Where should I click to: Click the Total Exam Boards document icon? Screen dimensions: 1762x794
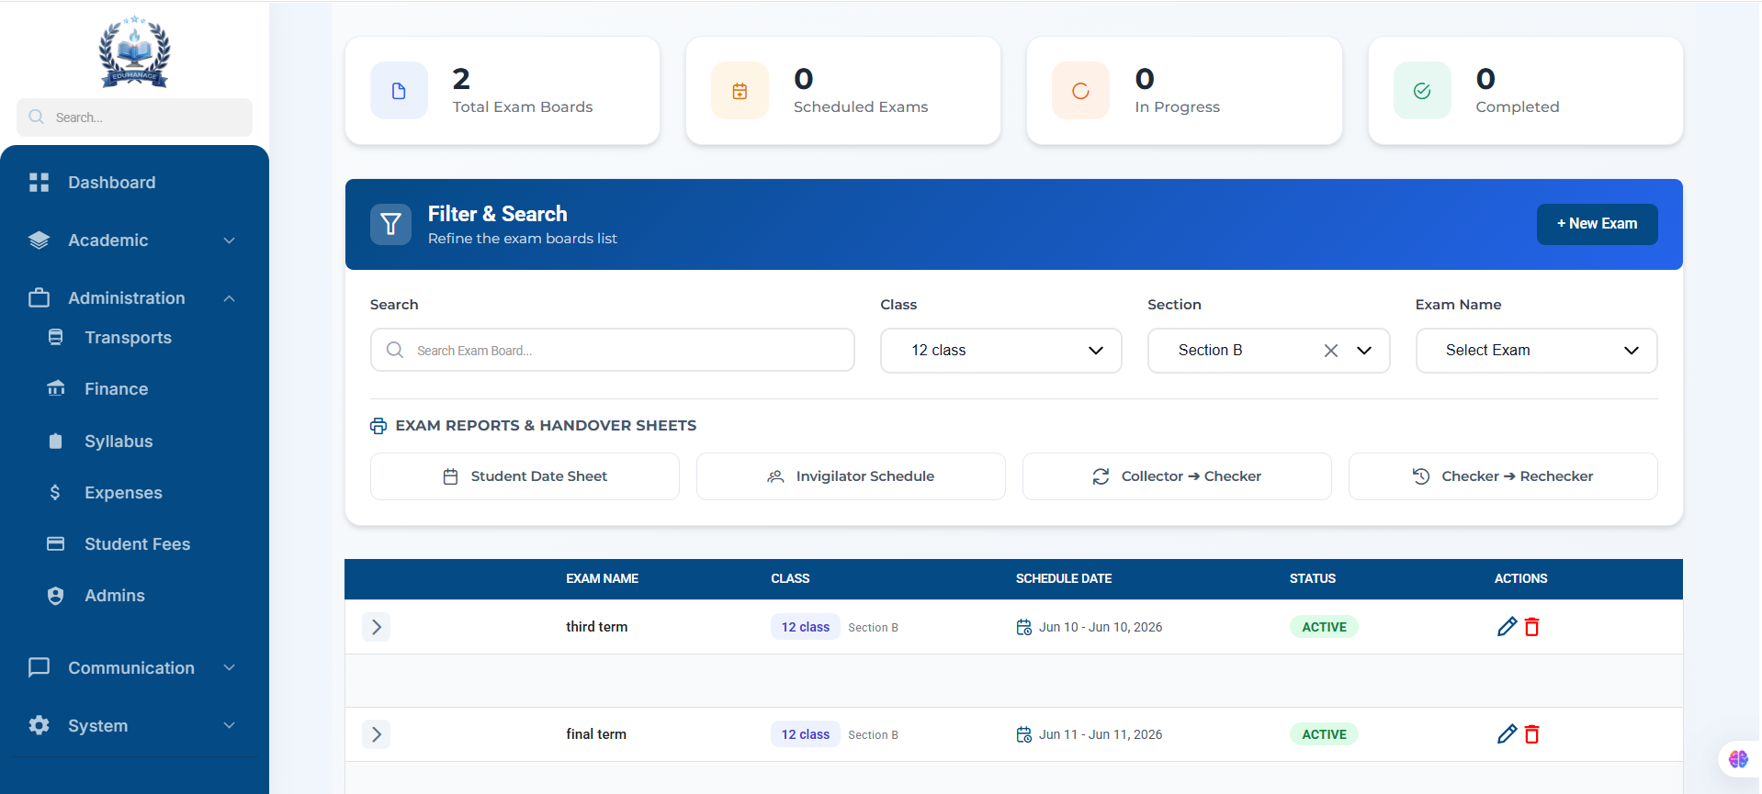[x=399, y=91]
